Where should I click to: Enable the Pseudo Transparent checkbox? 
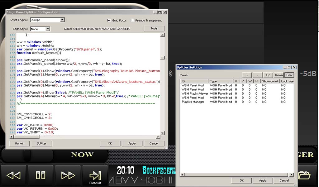tap(132, 20)
